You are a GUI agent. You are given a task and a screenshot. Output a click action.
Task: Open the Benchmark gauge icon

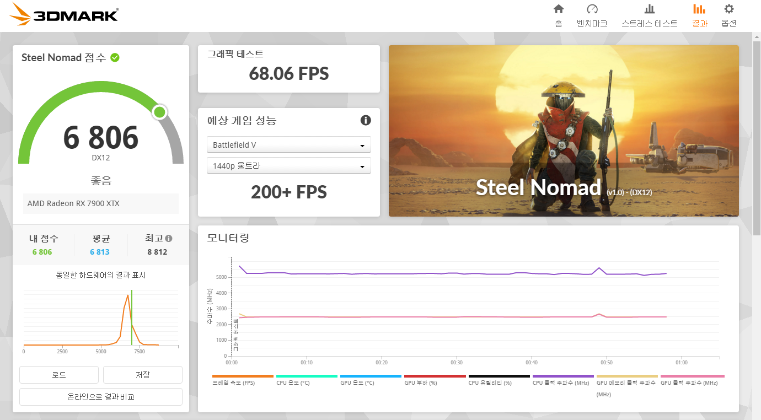592,9
